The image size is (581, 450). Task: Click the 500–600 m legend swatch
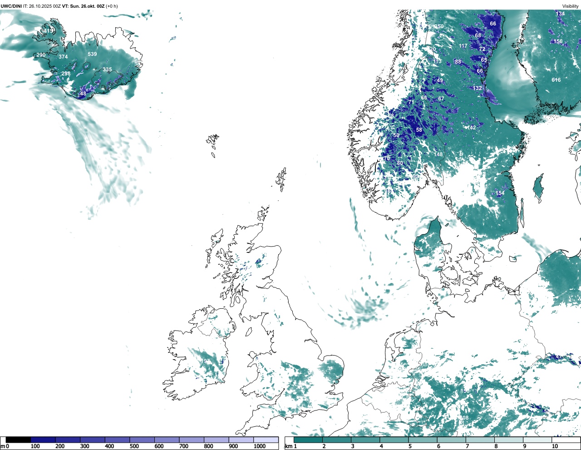pos(142,440)
